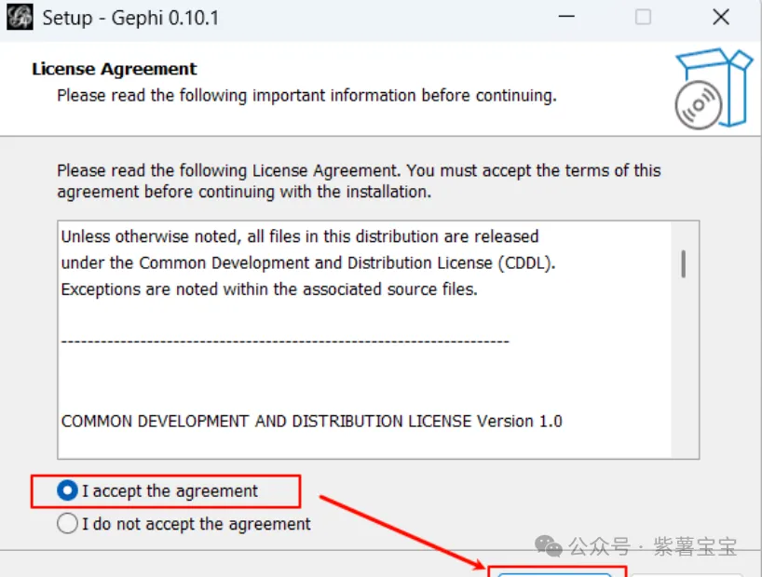Click the "License Agreement" page heading
The width and height of the screenshot is (762, 577).
click(115, 69)
